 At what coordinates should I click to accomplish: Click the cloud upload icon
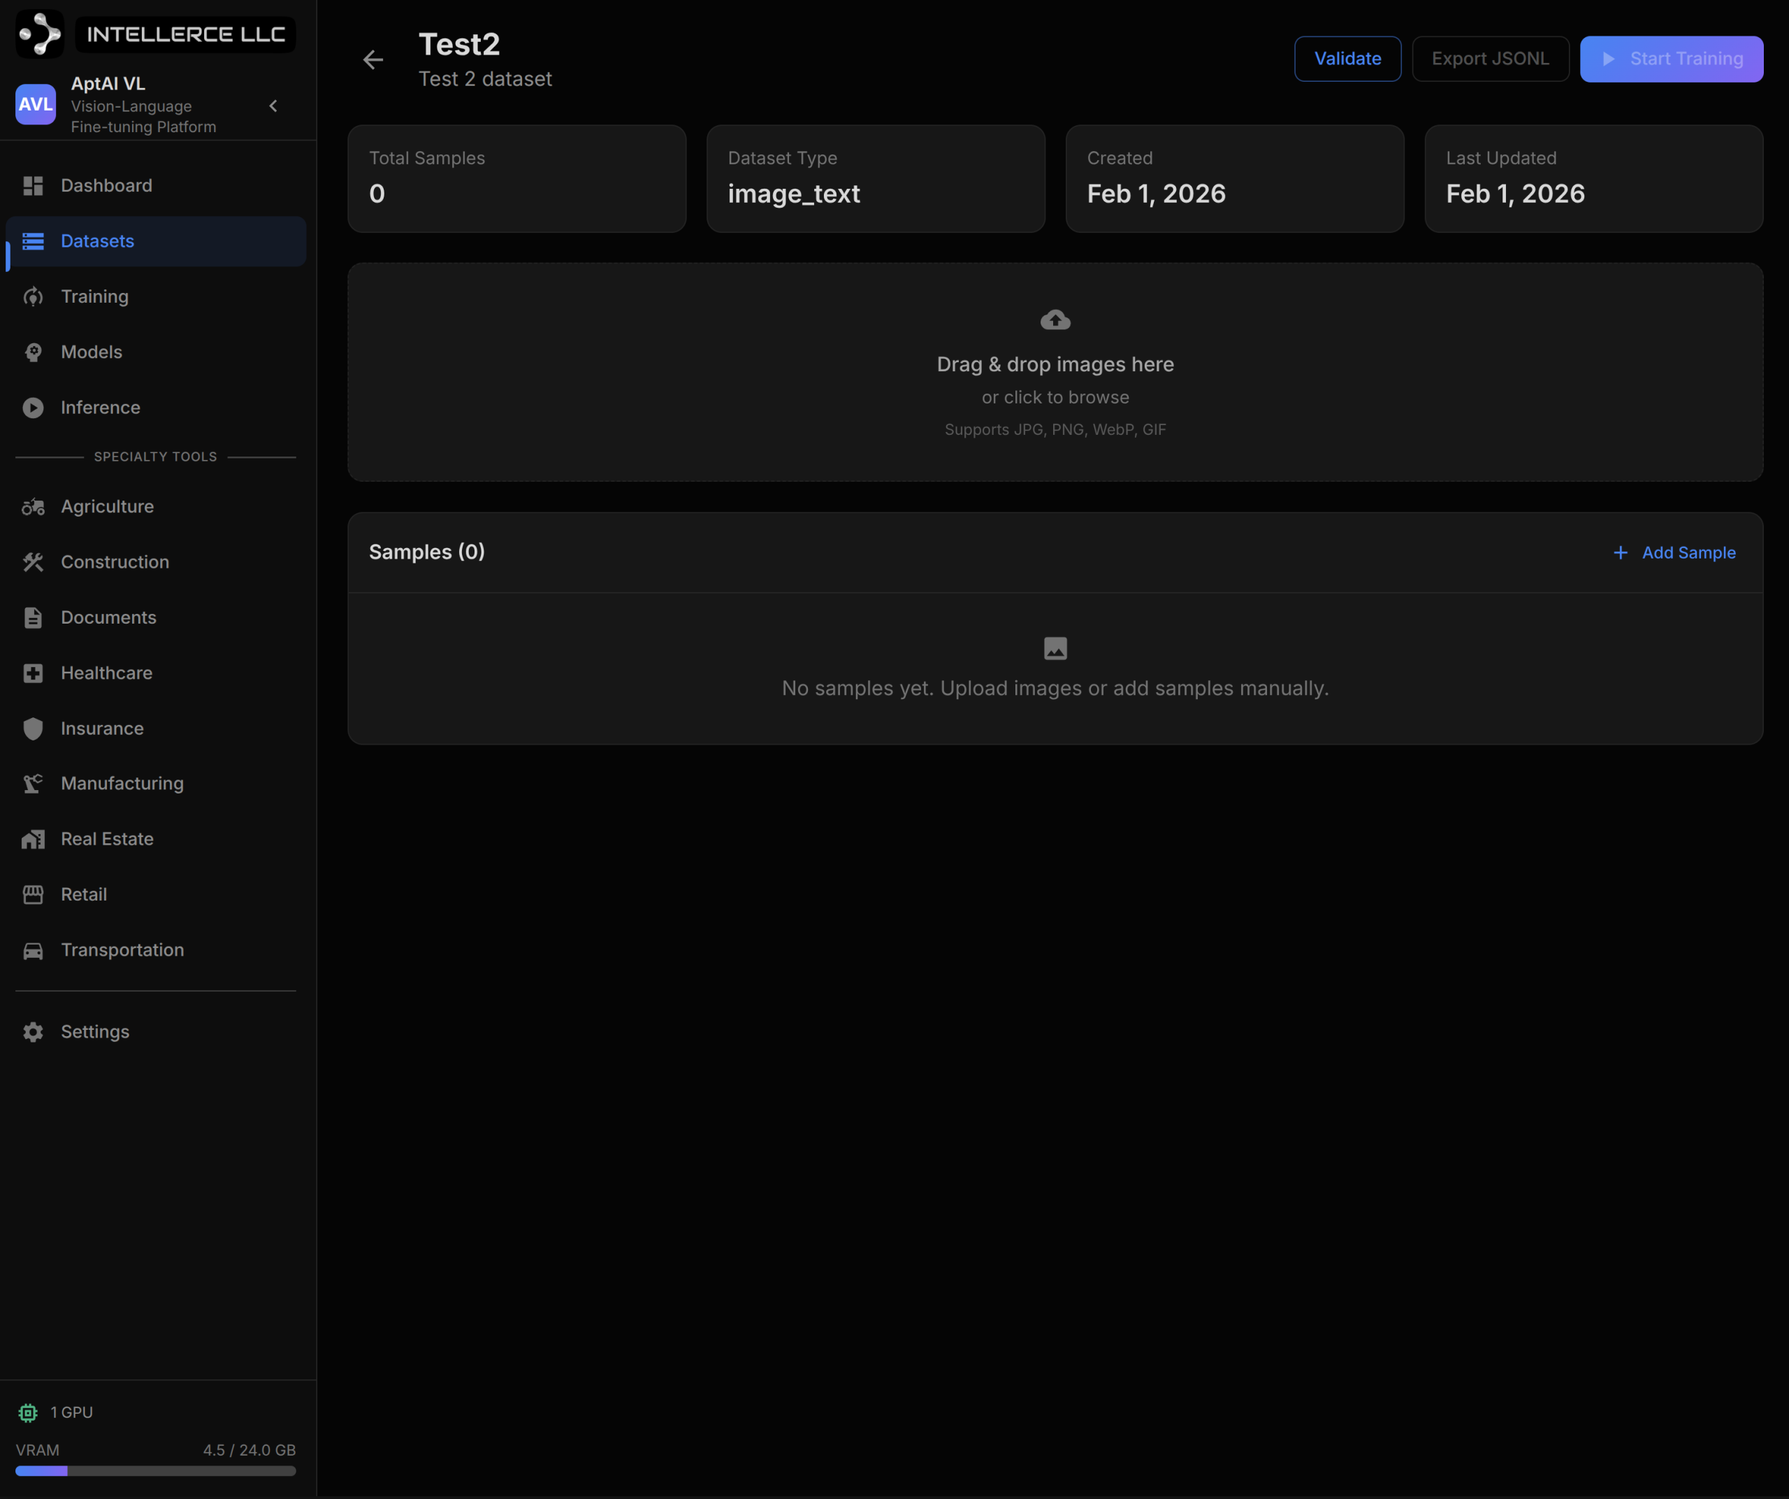[x=1055, y=320]
